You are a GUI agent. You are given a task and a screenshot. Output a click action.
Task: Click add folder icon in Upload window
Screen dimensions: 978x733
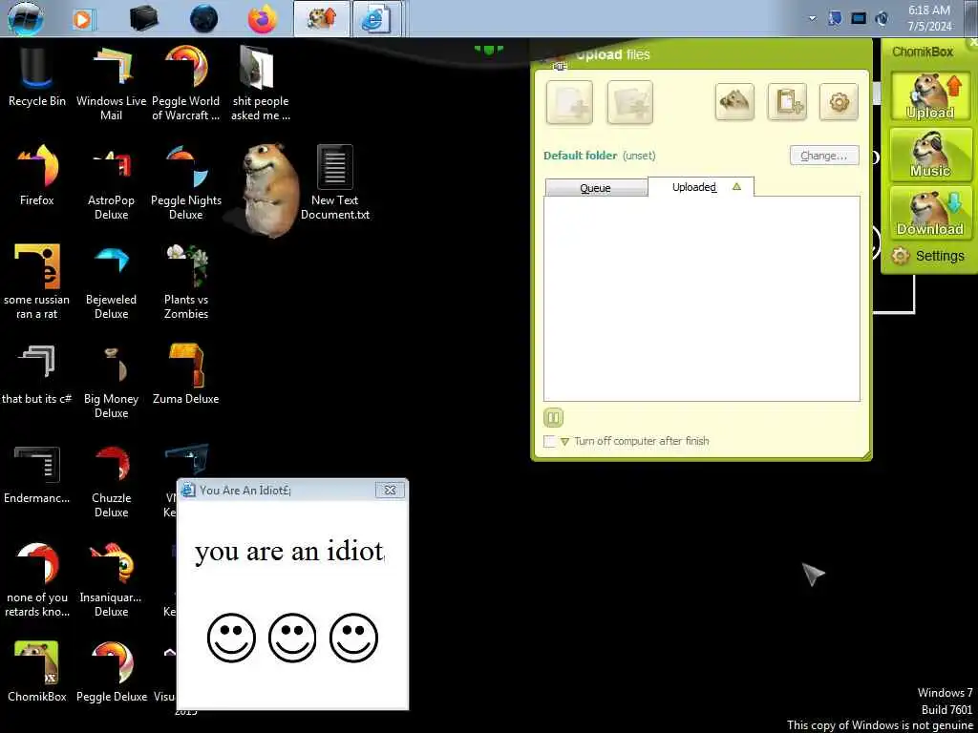click(x=630, y=102)
